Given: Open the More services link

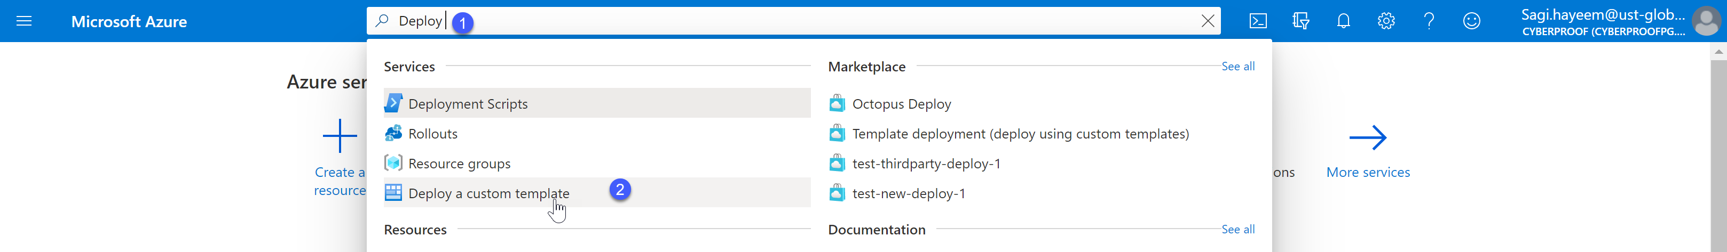Looking at the screenshot, I should [1368, 172].
